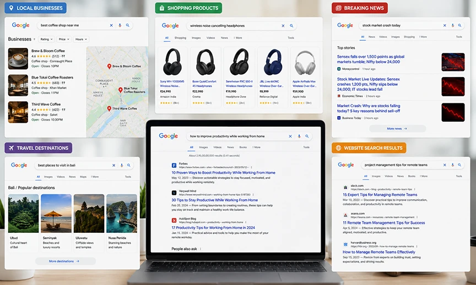Open 11 Remote Team Management Tips for Success
The image size is (476, 285).
[383, 222]
